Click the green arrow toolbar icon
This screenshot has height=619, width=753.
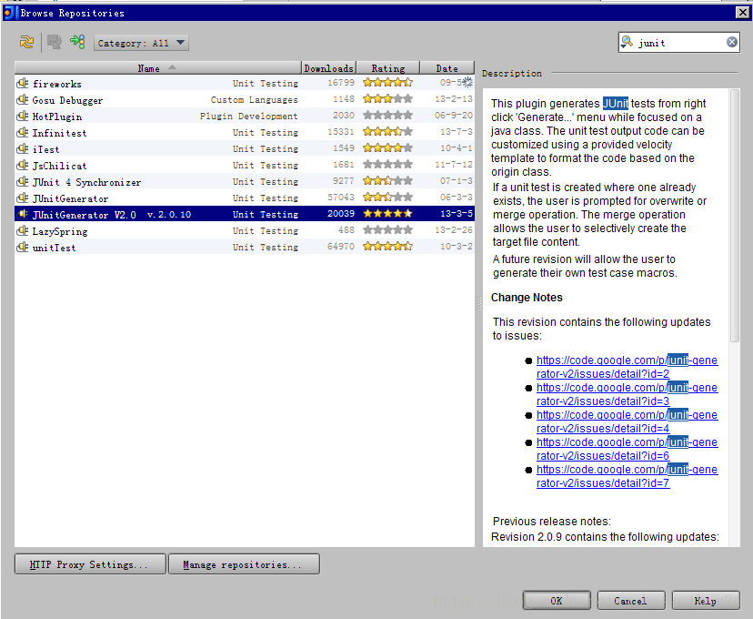coord(77,42)
